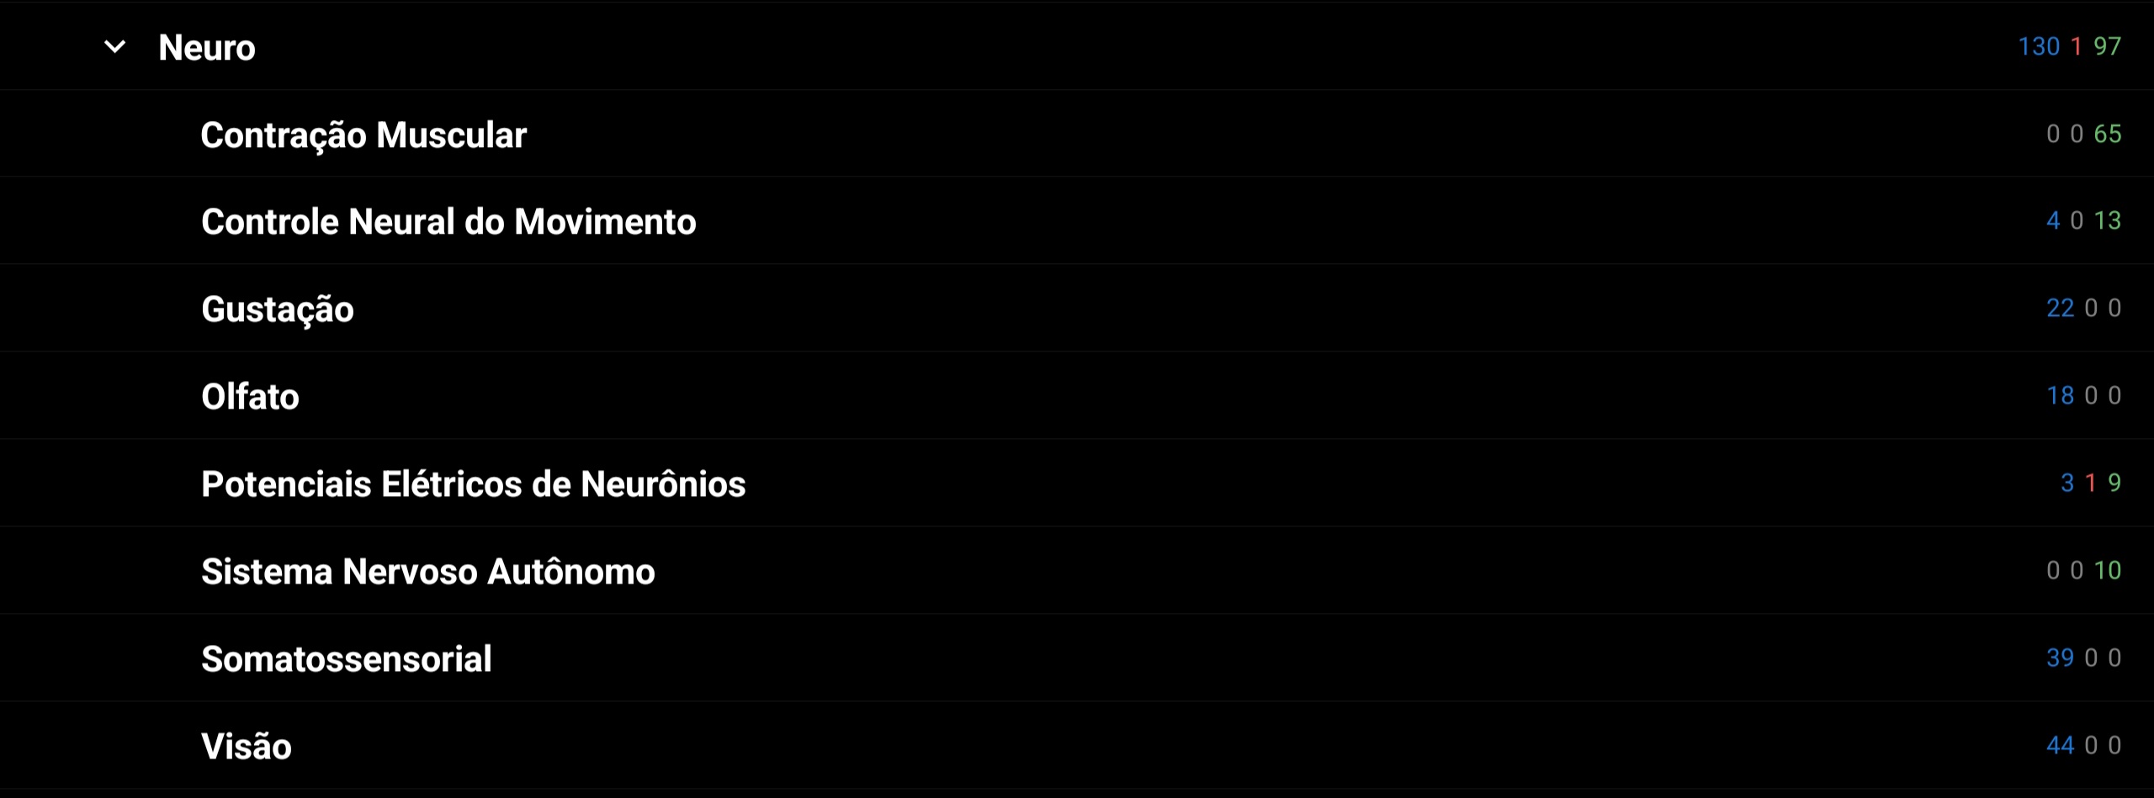Viewport: 2154px width, 798px height.
Task: Click Neuro's green 97 review count
Action: point(2107,46)
